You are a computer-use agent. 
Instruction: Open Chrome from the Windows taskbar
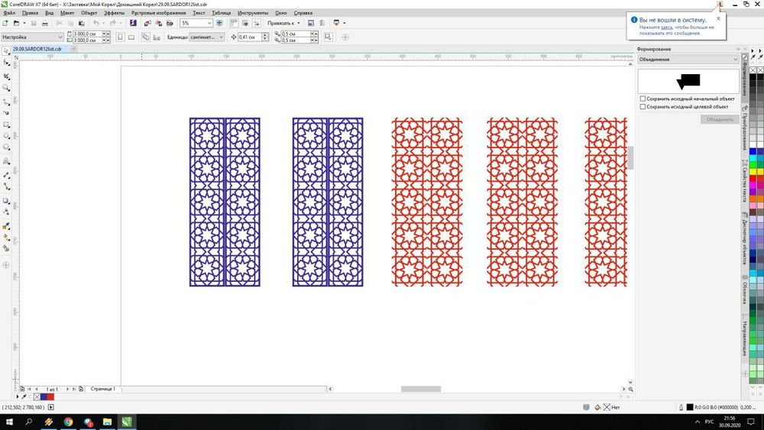(x=68, y=422)
